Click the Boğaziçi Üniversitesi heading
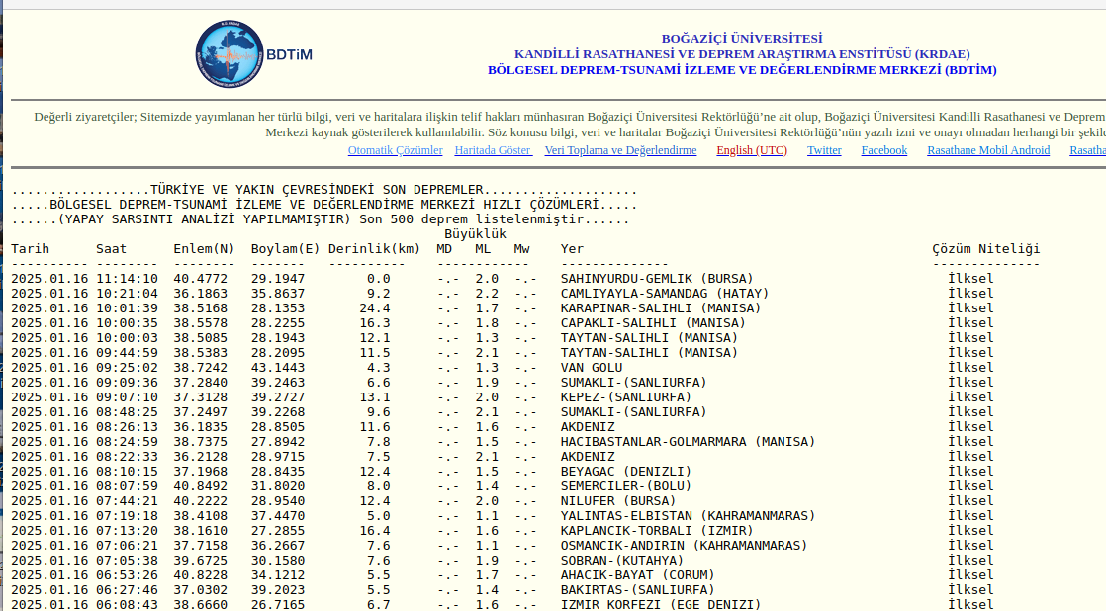 pos(742,39)
